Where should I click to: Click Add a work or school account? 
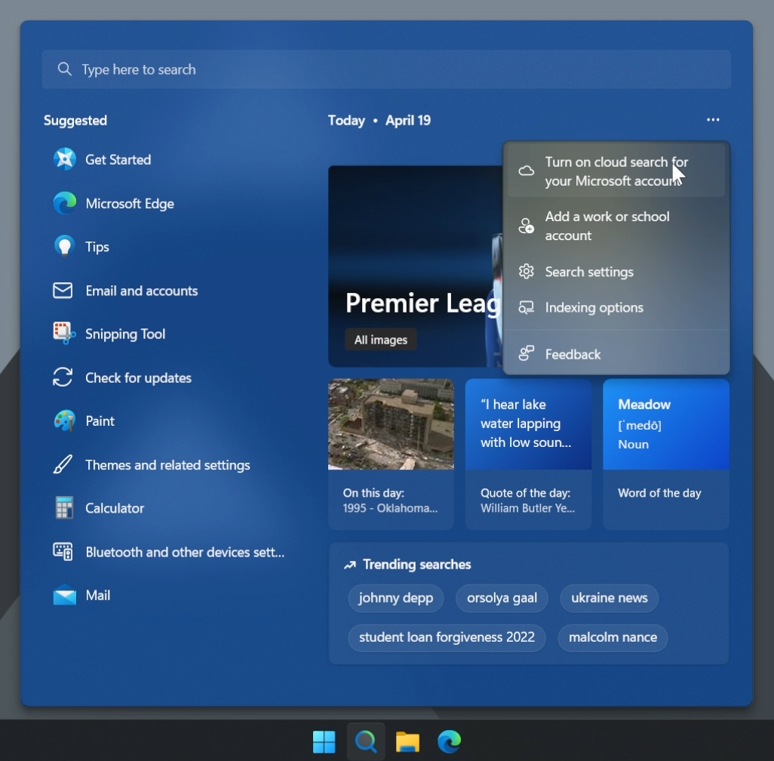607,226
